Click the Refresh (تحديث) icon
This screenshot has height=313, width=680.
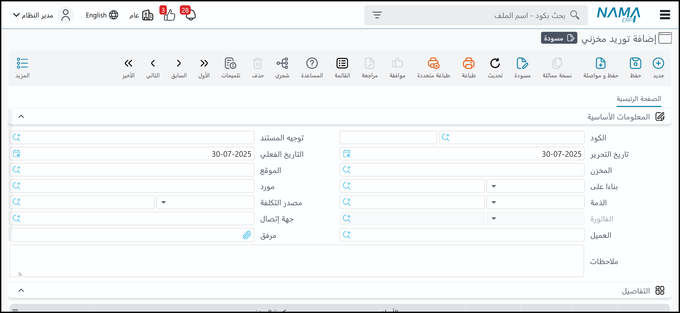click(x=495, y=64)
